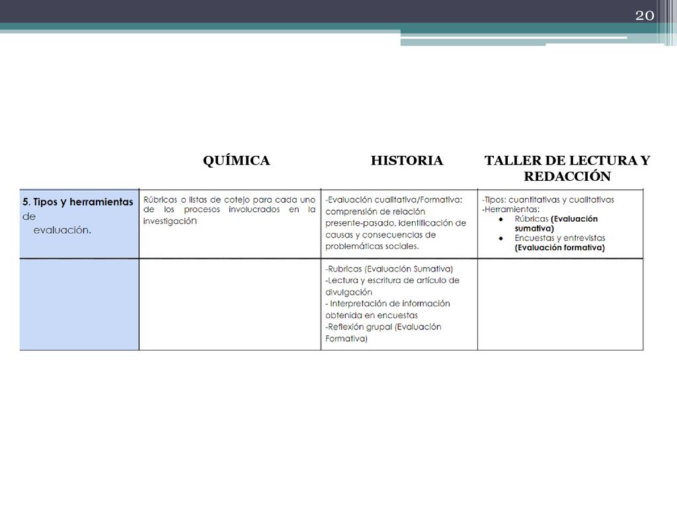
Task: Click 'presente-pasado, identificación de' line
Action: pyautogui.click(x=395, y=223)
